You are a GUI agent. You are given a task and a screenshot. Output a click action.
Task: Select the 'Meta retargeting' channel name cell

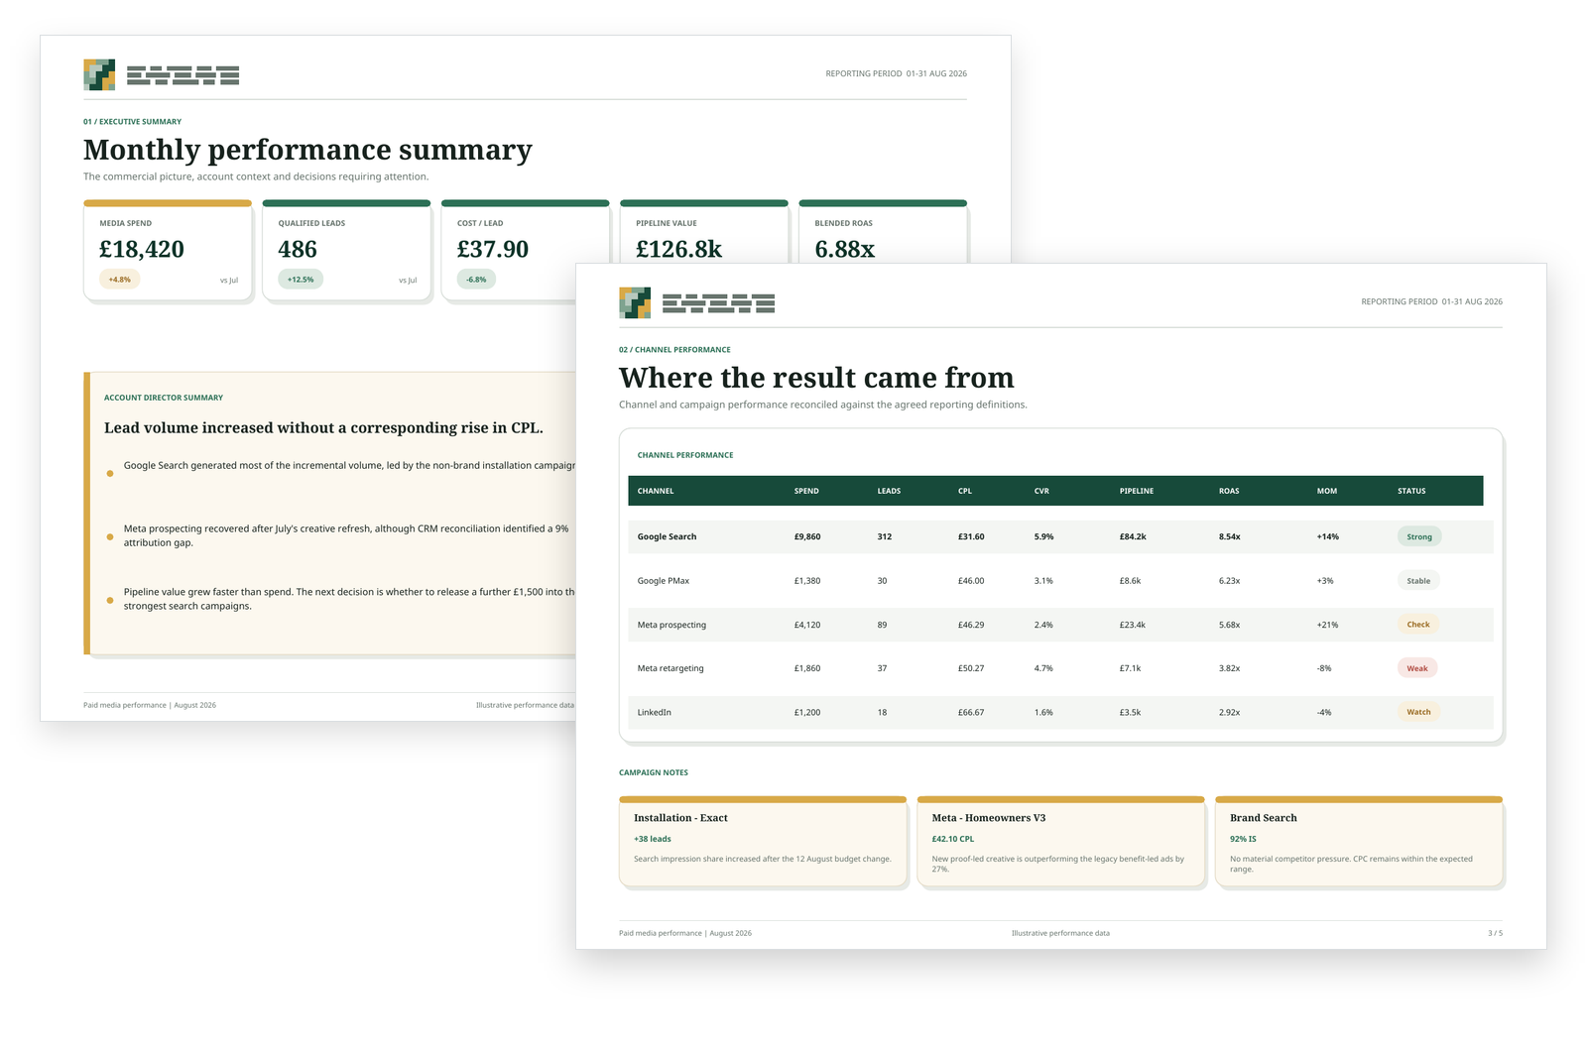click(x=671, y=668)
